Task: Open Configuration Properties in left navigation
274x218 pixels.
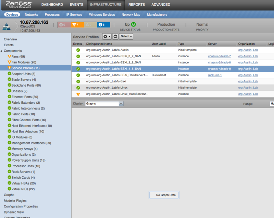Action: click(21, 206)
